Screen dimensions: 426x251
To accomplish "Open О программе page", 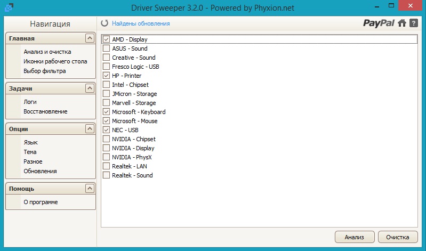I will pyautogui.click(x=41, y=202).
